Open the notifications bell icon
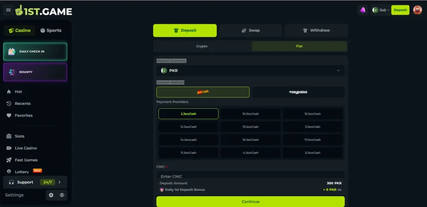Screen dimensions: 427x207 click(363, 10)
